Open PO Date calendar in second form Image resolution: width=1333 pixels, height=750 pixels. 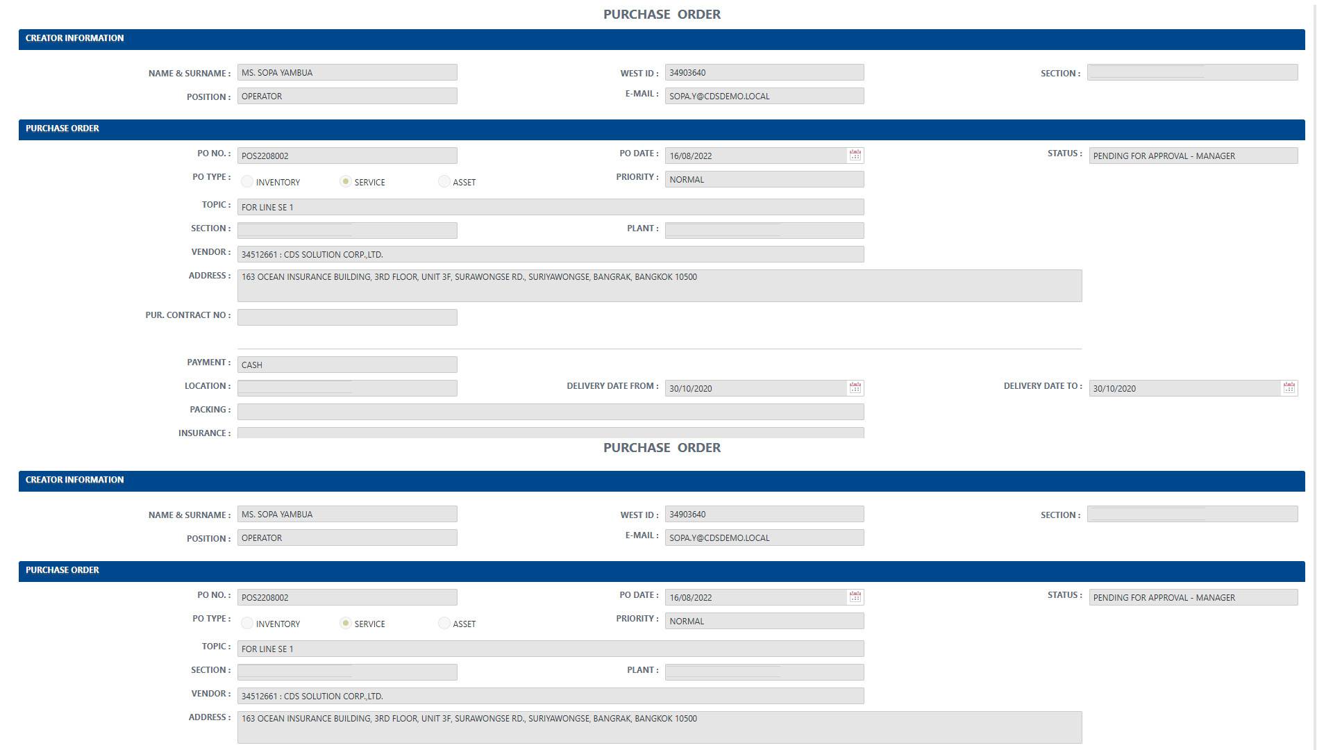[x=855, y=597]
